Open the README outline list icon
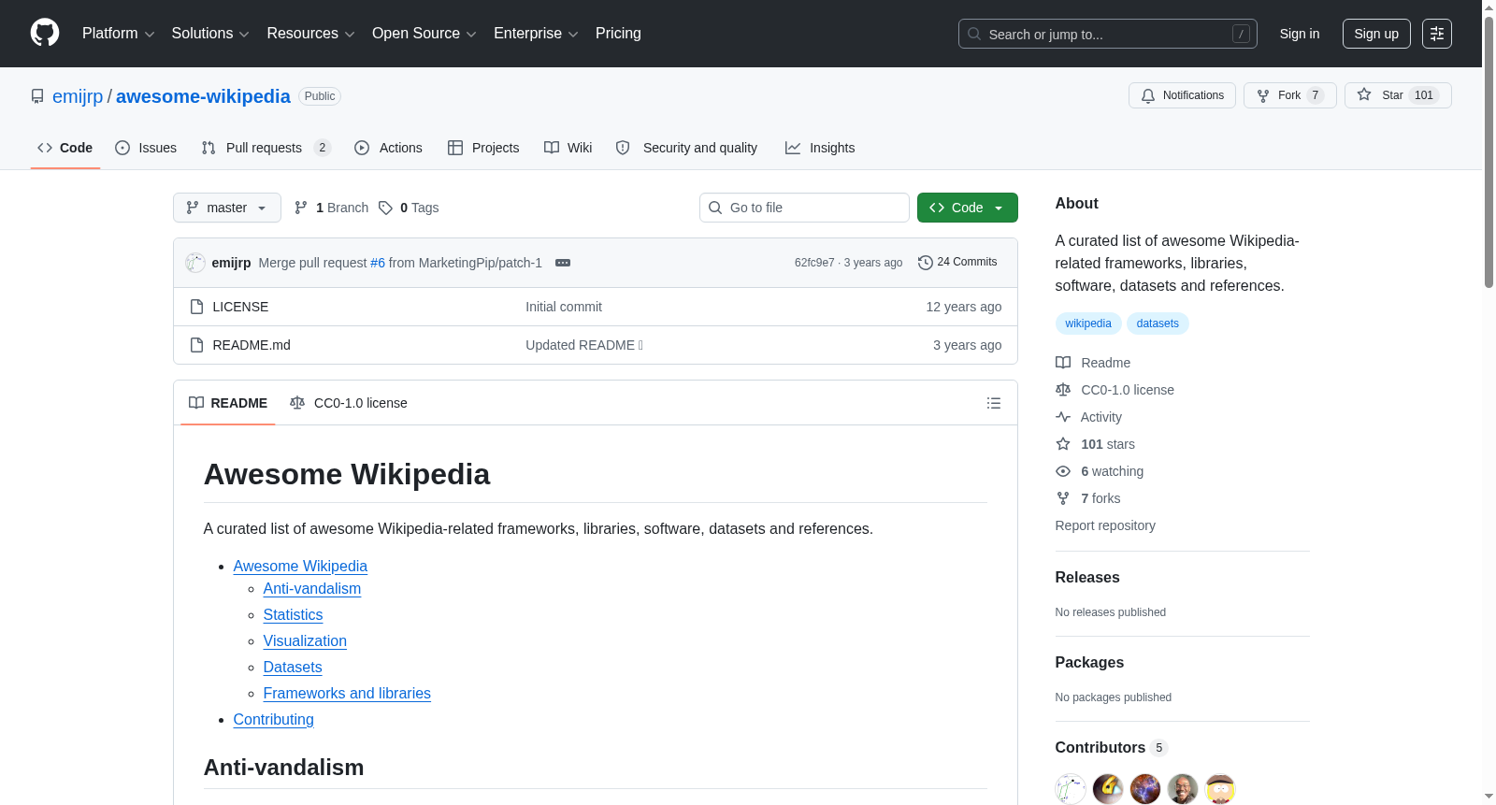This screenshot has width=1496, height=805. tap(994, 403)
